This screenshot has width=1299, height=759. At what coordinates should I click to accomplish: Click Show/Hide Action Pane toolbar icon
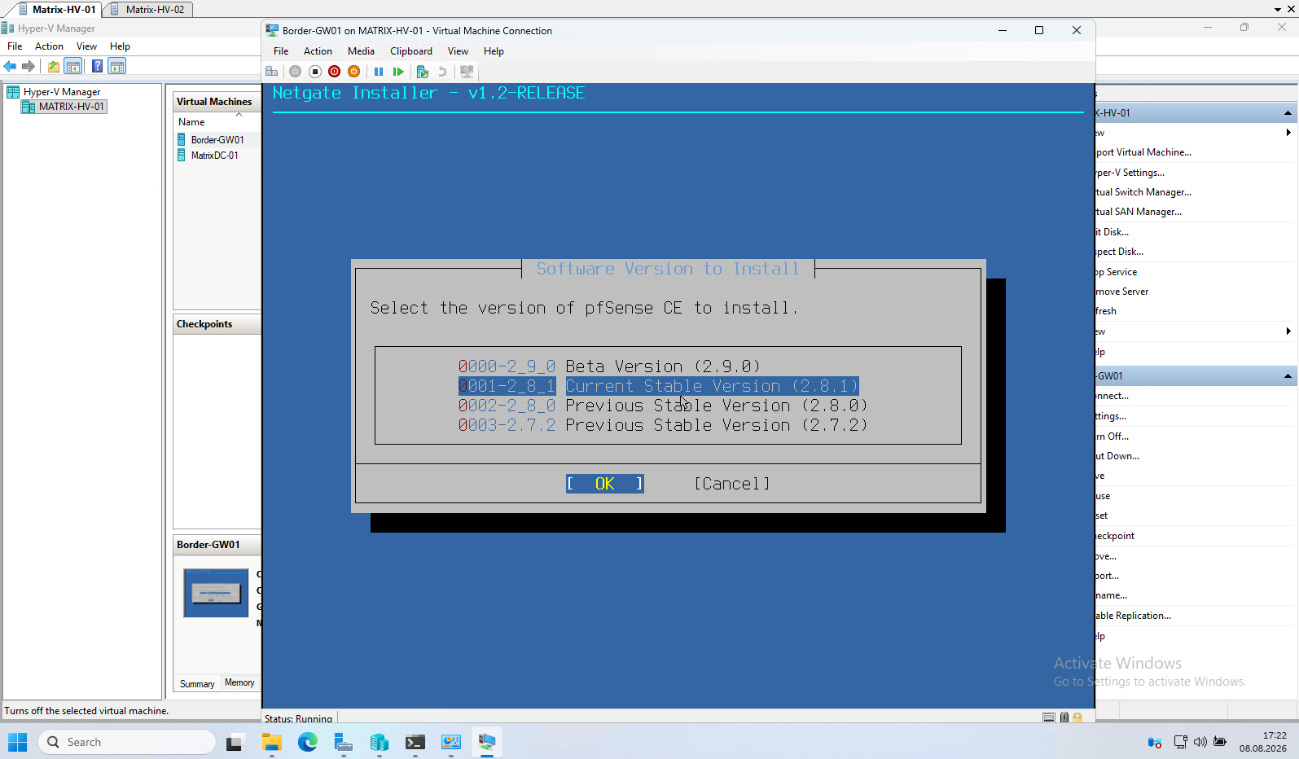[117, 67]
